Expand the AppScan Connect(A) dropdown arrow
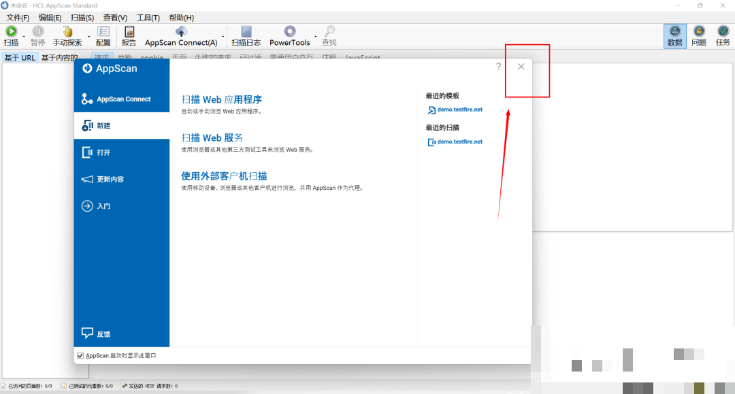This screenshot has height=394, width=735. coord(223,36)
